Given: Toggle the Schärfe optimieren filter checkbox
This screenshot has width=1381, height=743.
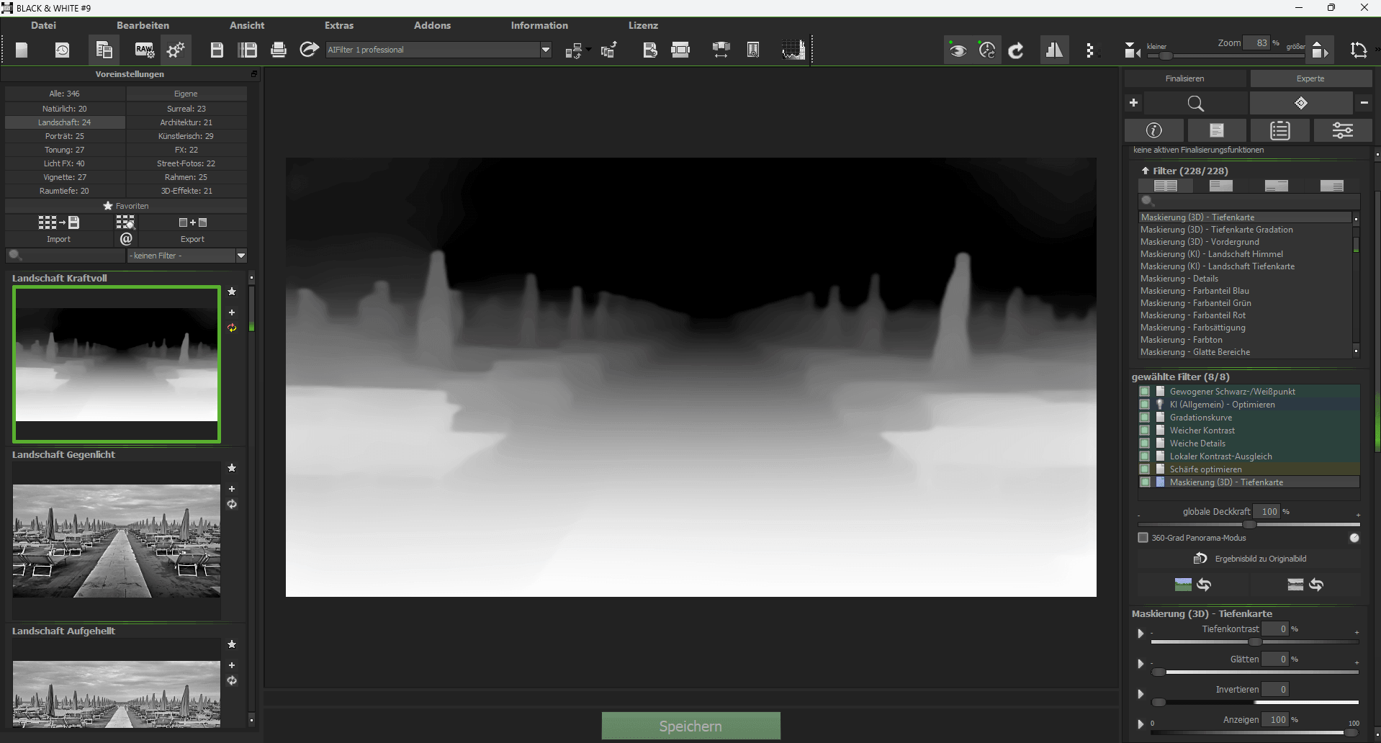Looking at the screenshot, I should click(x=1144, y=469).
